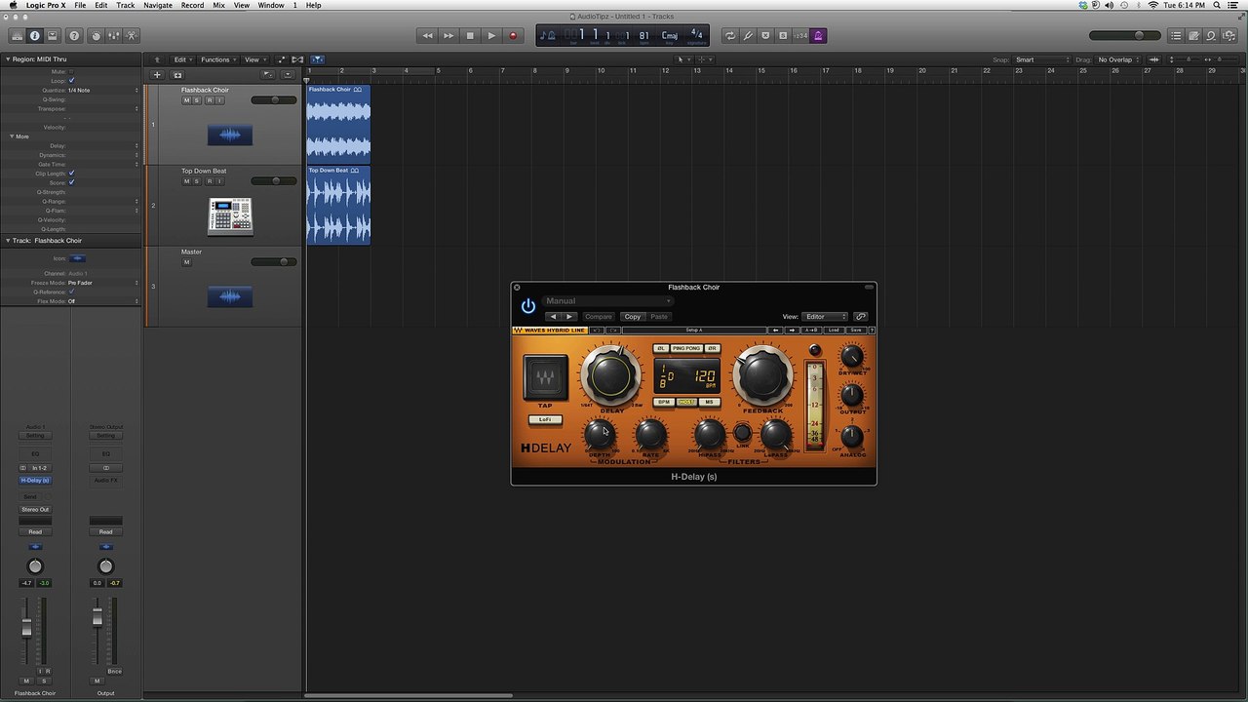Click the plugin Copy button
This screenshot has height=702, width=1248.
[633, 317]
